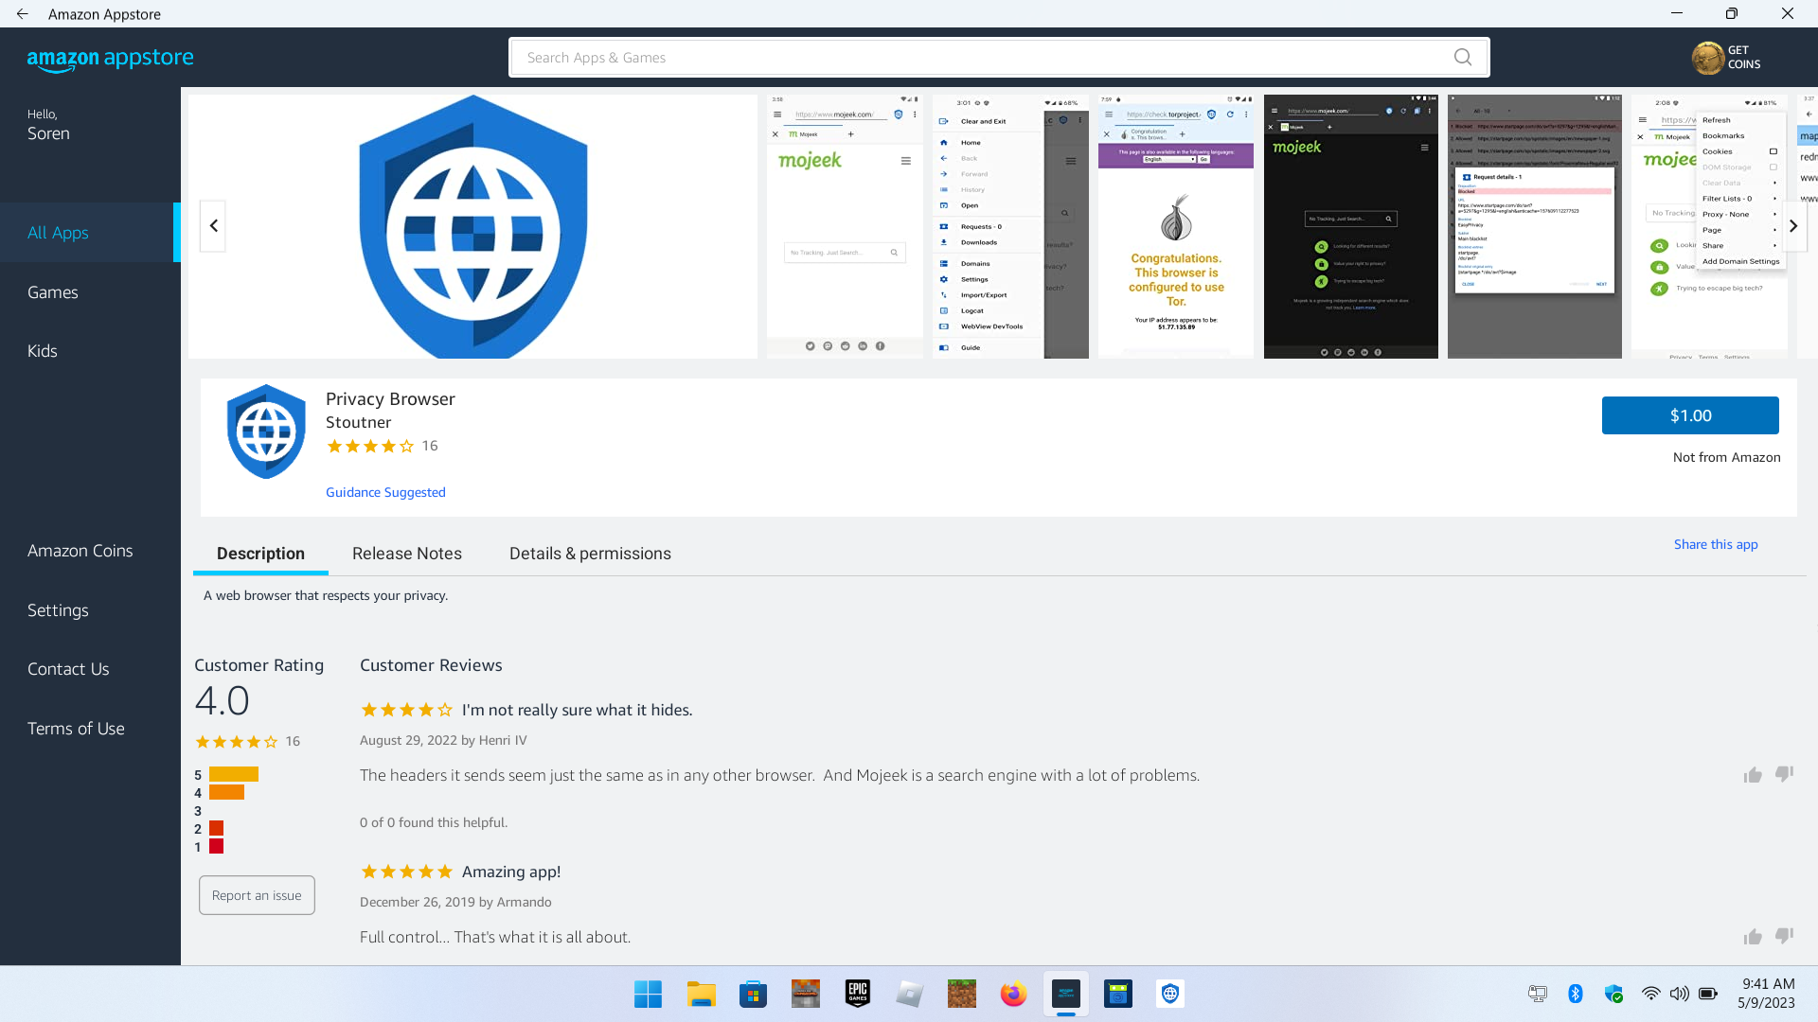Thumbs down Henri IV's review
Viewport: 1818px width, 1022px height.
click(x=1784, y=775)
